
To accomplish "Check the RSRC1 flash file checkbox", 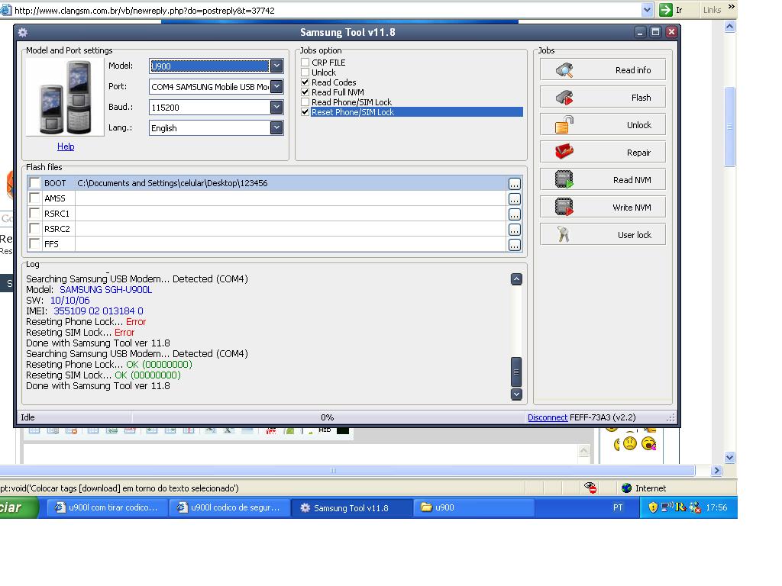I will point(34,214).
